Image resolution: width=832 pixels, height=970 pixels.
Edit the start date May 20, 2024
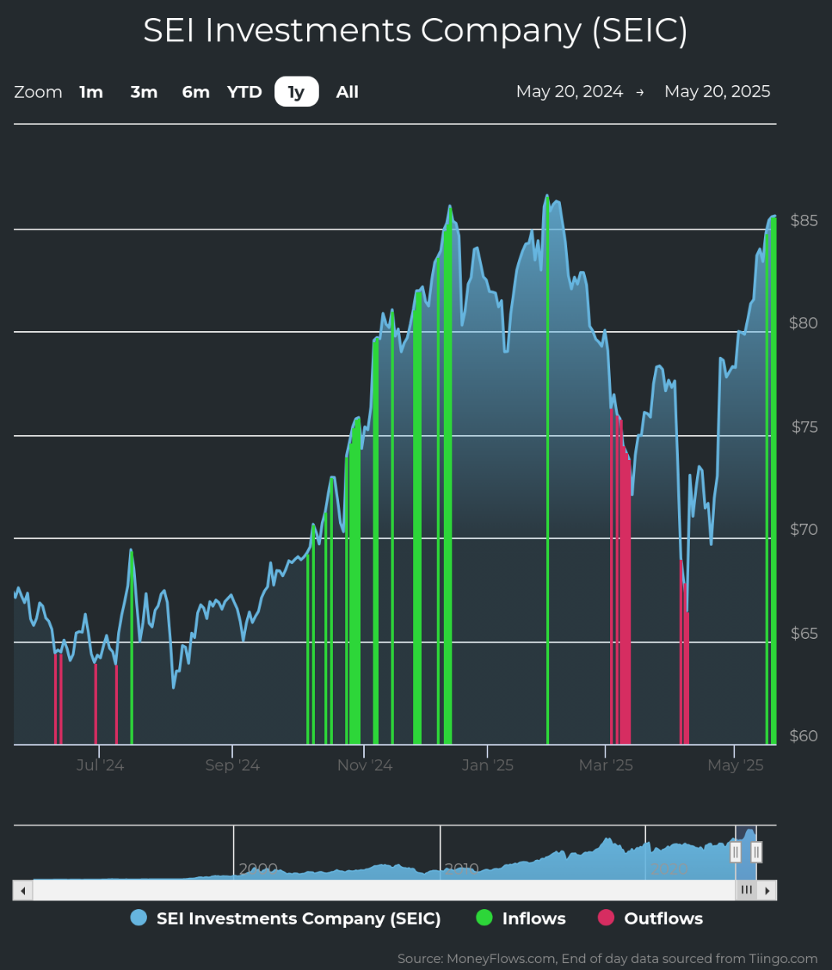[x=570, y=91]
